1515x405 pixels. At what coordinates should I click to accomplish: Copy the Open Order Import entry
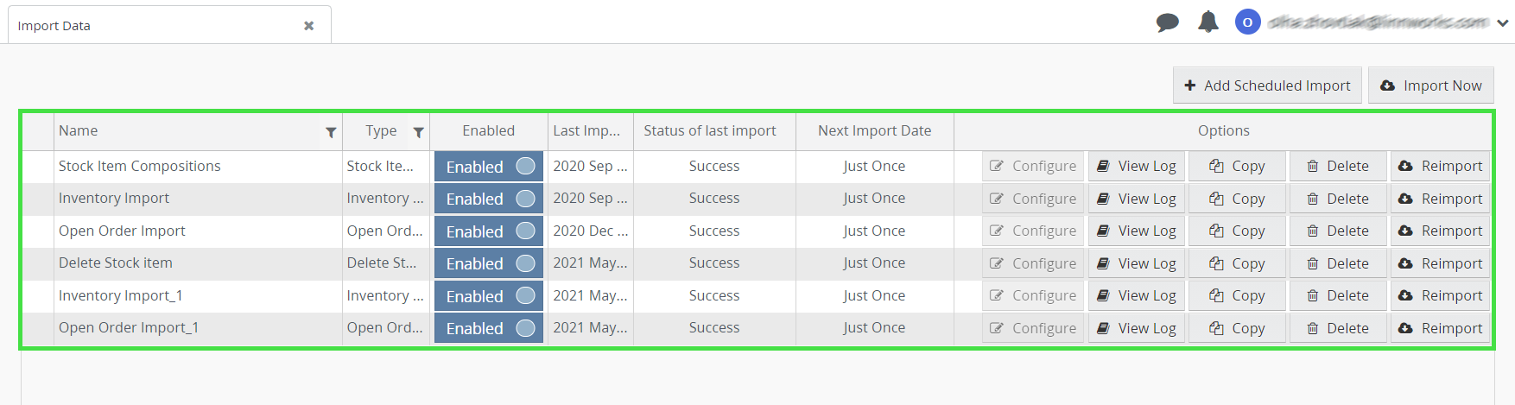point(1236,231)
